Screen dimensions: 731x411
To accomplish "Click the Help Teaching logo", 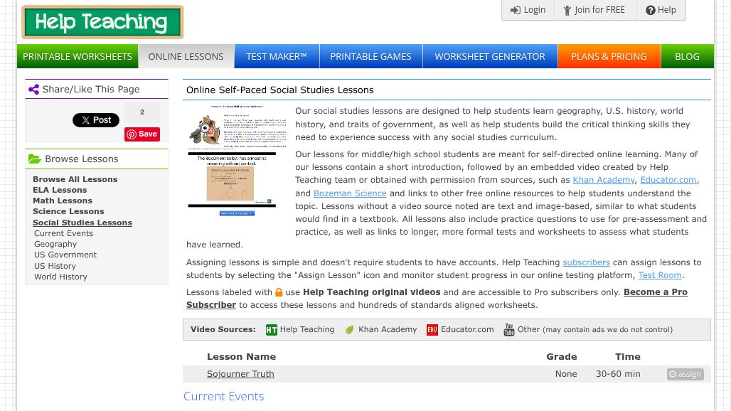I will tap(102, 22).
